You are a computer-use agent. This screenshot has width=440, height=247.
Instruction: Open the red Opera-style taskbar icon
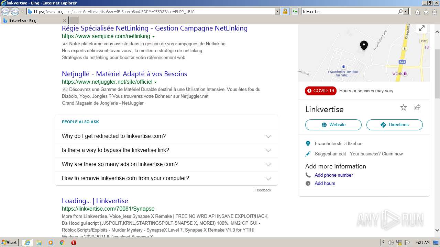pos(74,243)
